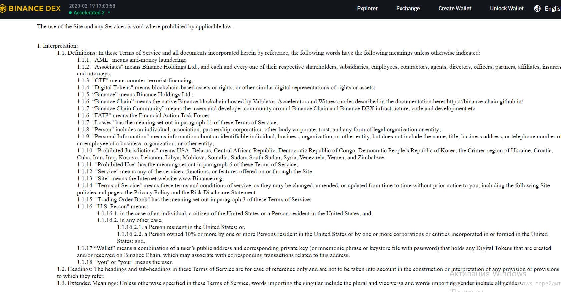Open the English language selector
Screen dimensions: 561x292
(553, 9)
